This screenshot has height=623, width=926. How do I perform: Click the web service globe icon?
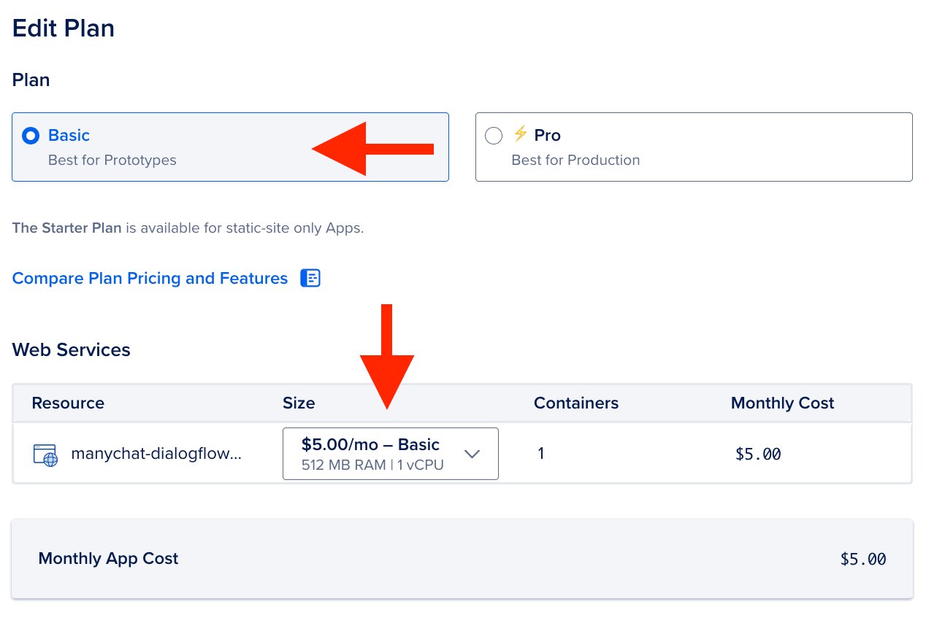45,454
